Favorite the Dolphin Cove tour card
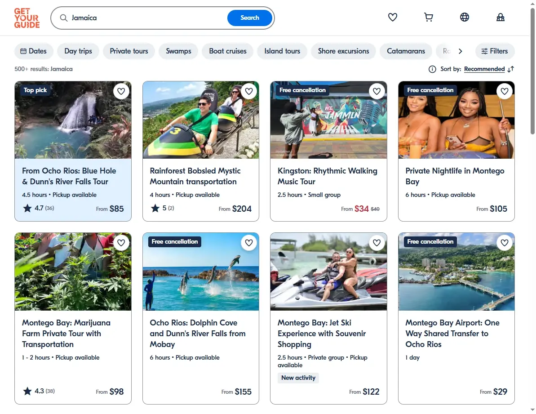 click(249, 243)
